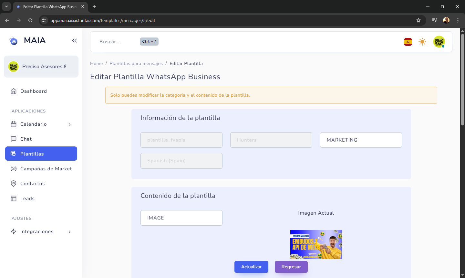This screenshot has width=465, height=278.
Task: Go to Chat in sidebar
Action: (26, 139)
